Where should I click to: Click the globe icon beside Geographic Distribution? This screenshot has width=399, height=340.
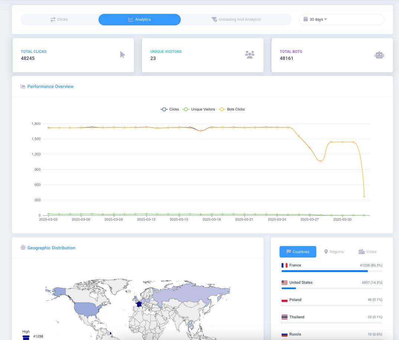23,247
